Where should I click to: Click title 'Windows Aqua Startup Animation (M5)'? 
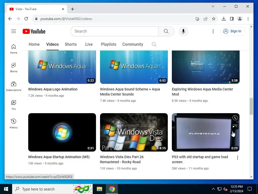(59, 157)
